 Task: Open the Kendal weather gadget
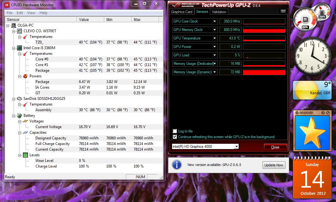coord(312,90)
